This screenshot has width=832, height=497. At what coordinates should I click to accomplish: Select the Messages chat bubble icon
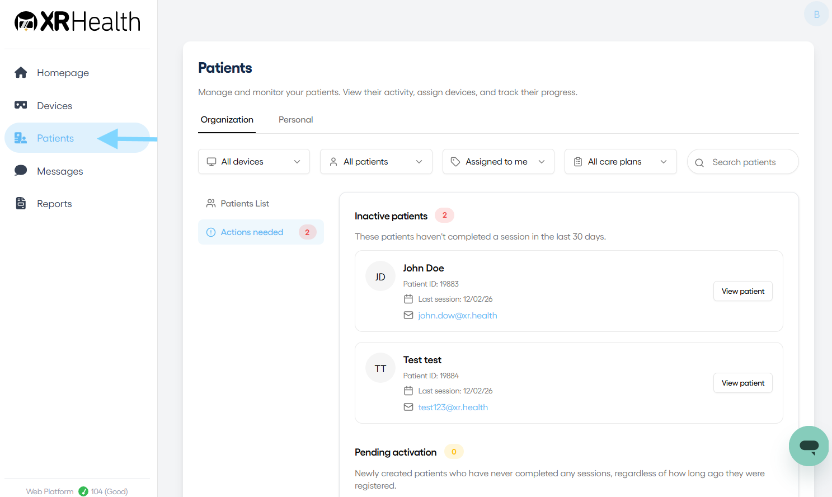21,171
